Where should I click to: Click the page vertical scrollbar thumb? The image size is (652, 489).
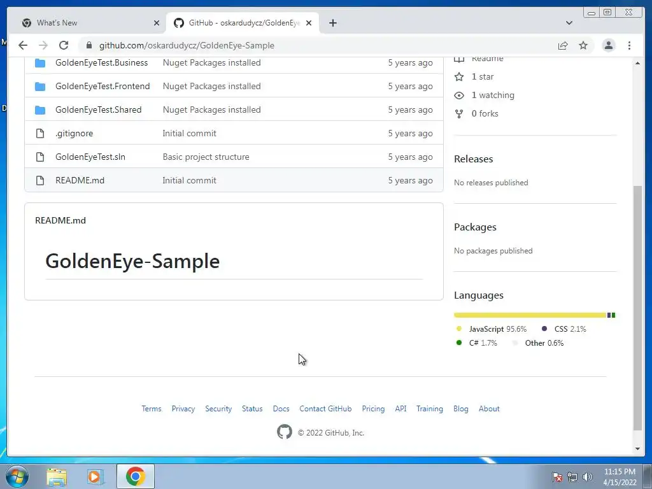637,308
